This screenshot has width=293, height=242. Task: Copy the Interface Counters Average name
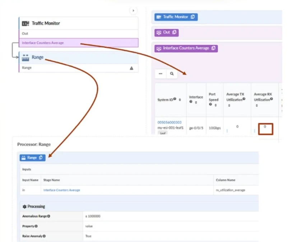pyautogui.click(x=213, y=48)
